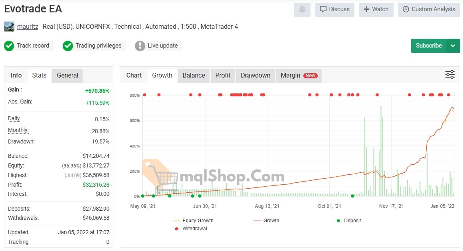Click the Trading privileges verification icon
463x251 pixels.
point(67,46)
